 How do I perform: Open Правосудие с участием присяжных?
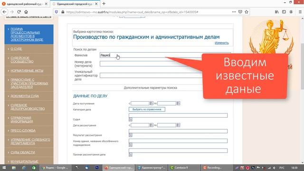29,83
